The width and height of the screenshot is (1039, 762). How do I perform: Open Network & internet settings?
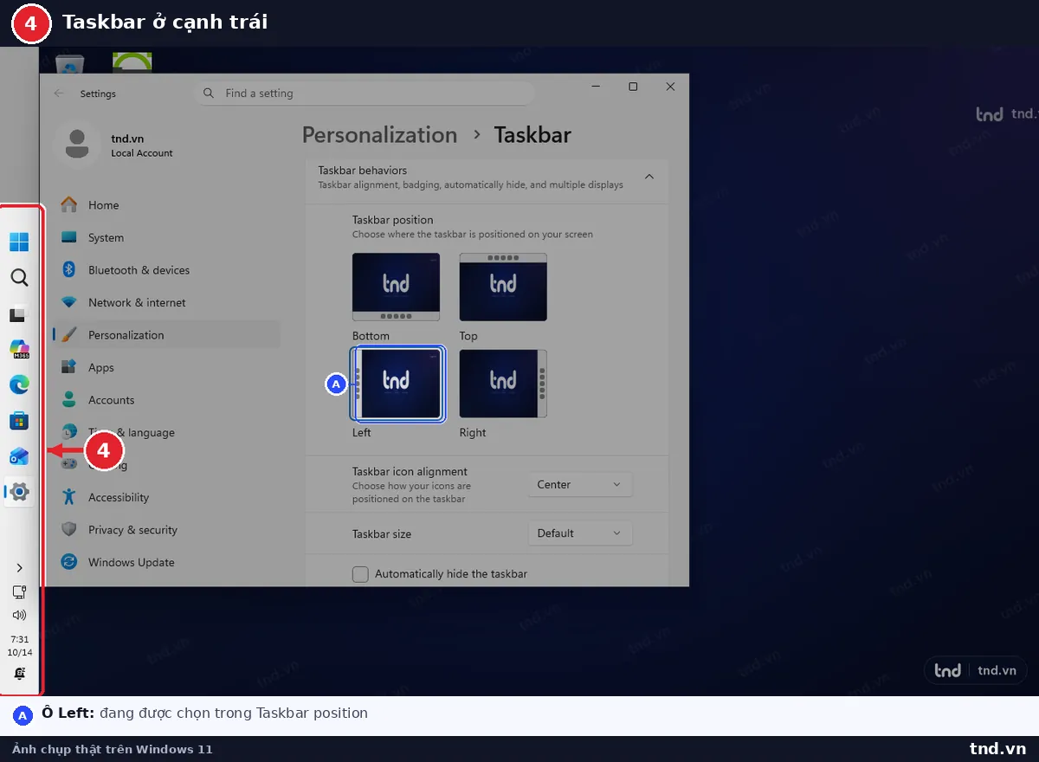(x=166, y=302)
